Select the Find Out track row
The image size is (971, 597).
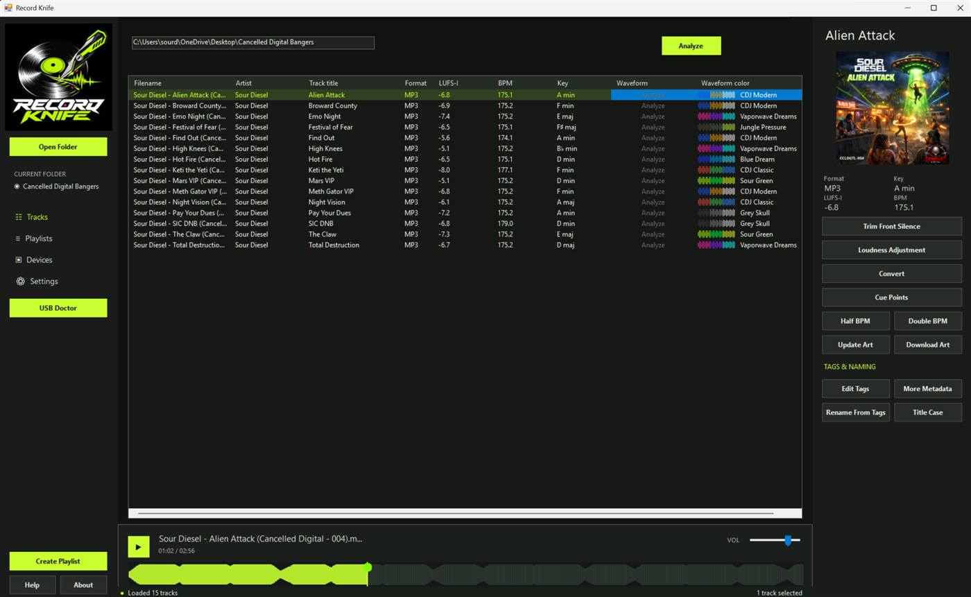(x=465, y=138)
